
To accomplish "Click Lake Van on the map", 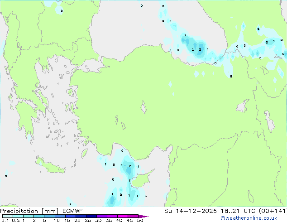I will (x=243, y=106).
